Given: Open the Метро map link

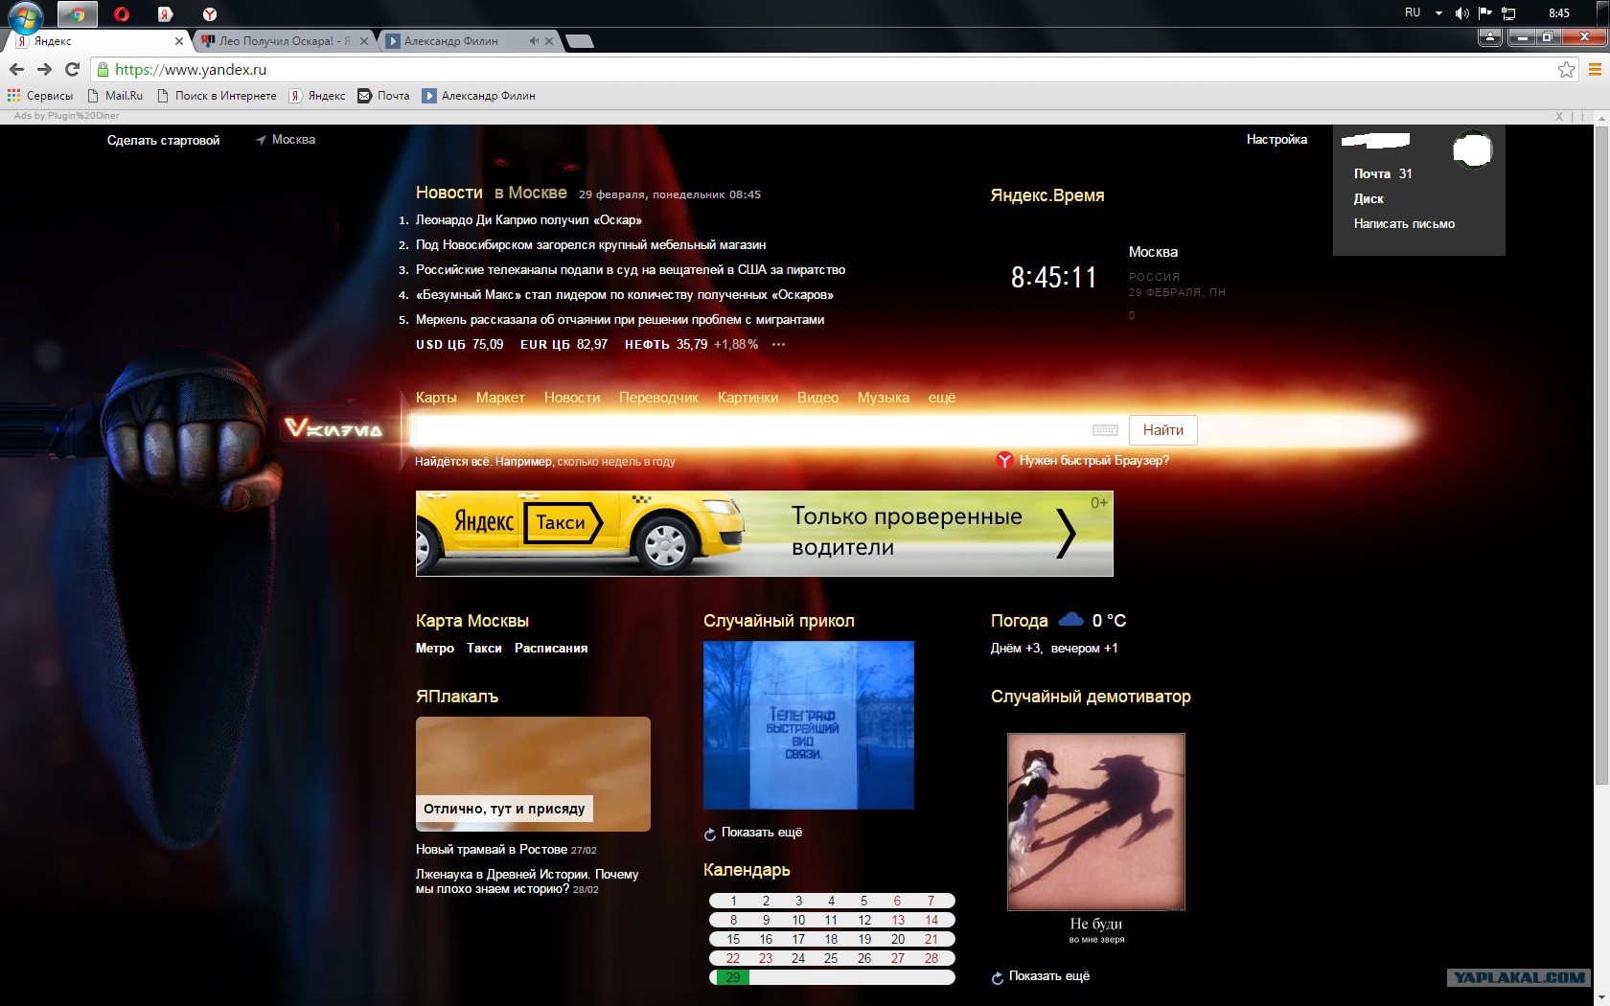Looking at the screenshot, I should tap(435, 649).
